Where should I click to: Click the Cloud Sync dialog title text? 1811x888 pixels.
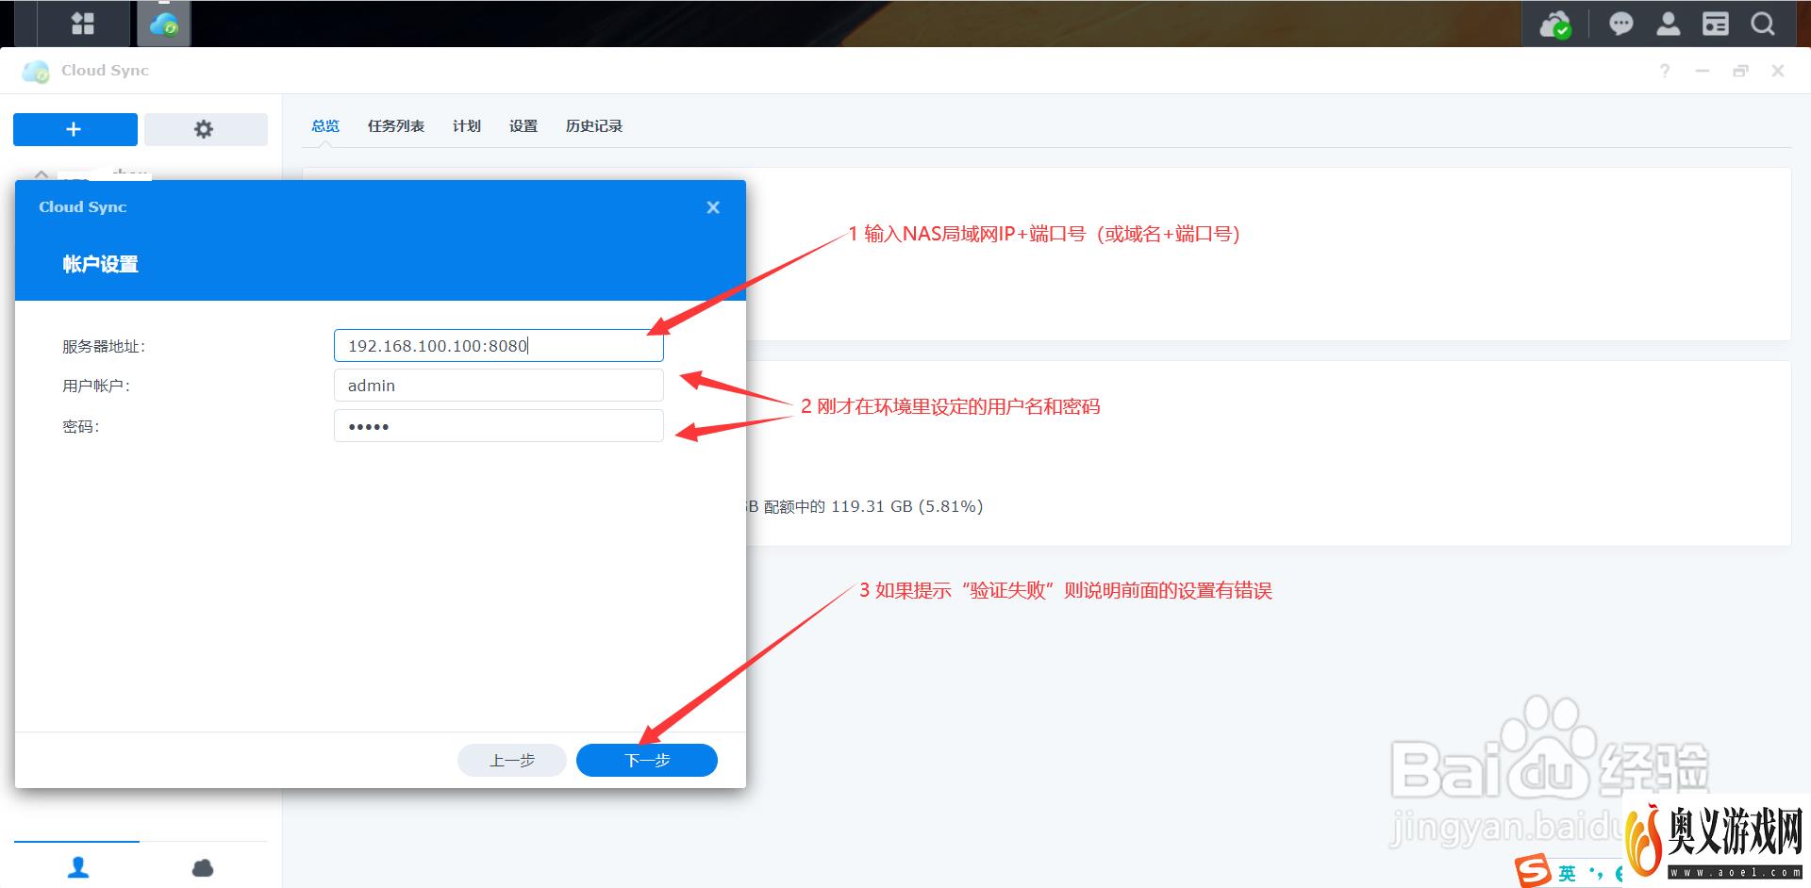[83, 207]
